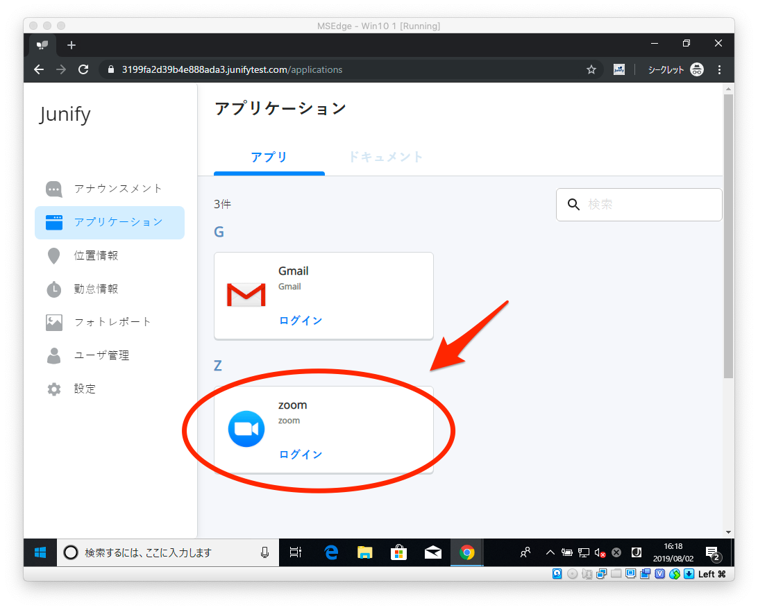Go back in browser
The height and width of the screenshot is (610, 758).
tap(39, 69)
